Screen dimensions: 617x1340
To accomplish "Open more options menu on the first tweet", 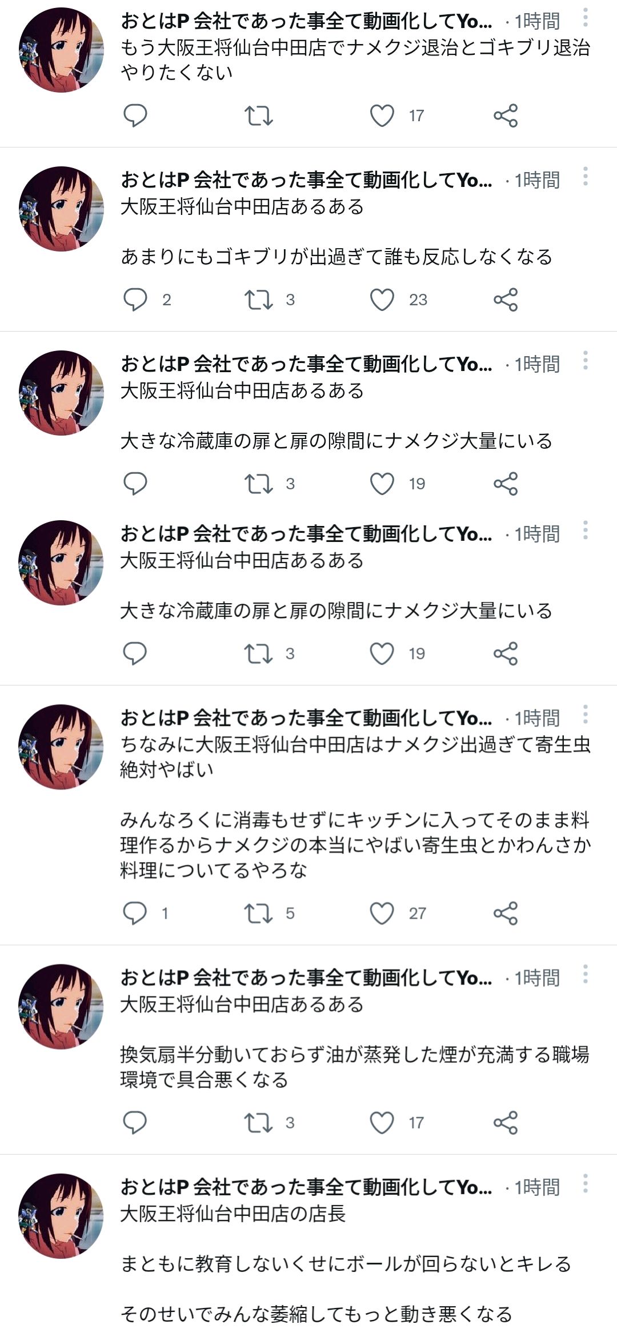I will (x=585, y=18).
